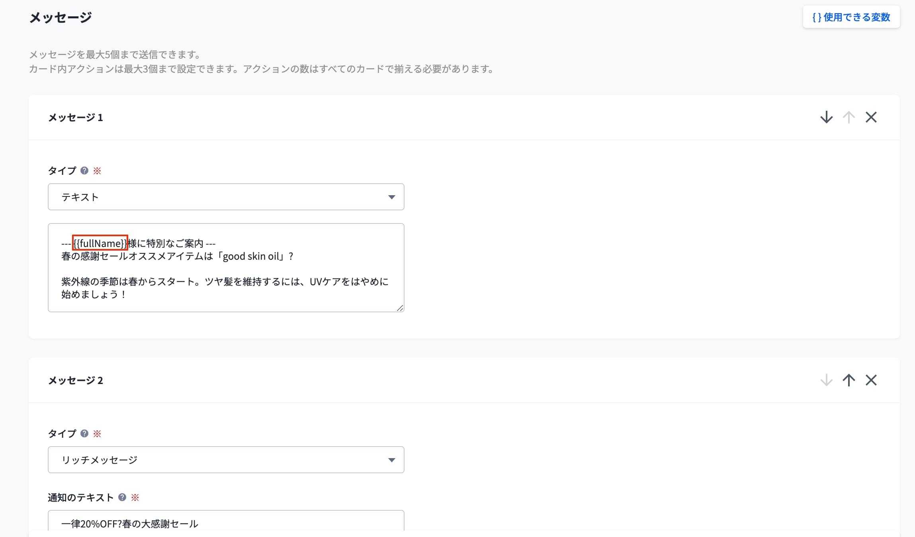Viewport: 915px width, 537px height.
Task: Delete Message 2 using X icon
Action: (871, 380)
